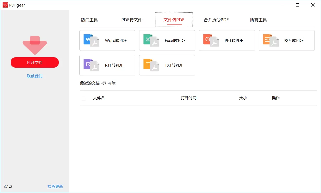Viewport: 321px width, 193px height.
Task: Click the 清除 broom icon to clear recents
Action: (104, 83)
